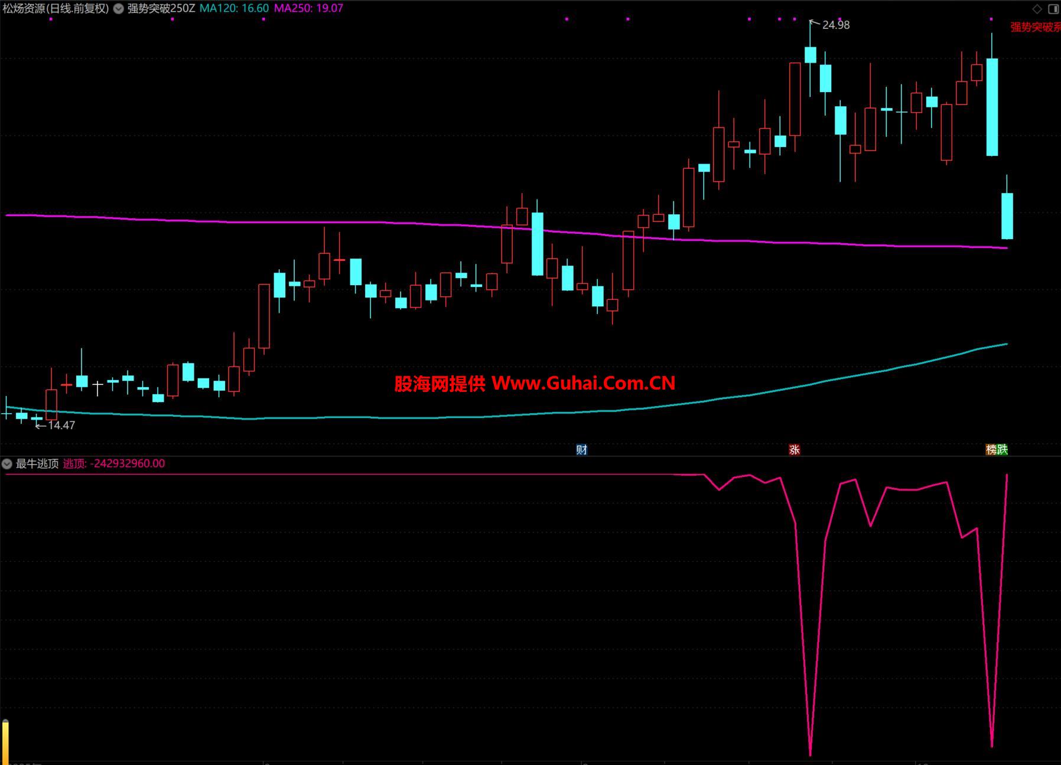Click the 股海网提供 Www.Guhai.Com.CN watermark

click(x=535, y=384)
